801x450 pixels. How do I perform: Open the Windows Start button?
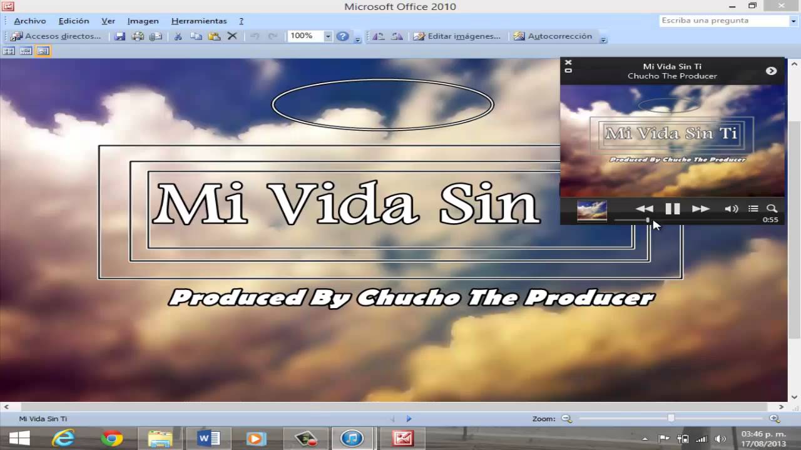point(19,439)
